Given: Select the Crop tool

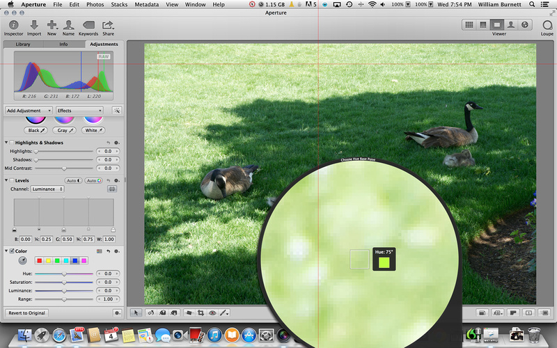Looking at the screenshot, I should point(201,313).
